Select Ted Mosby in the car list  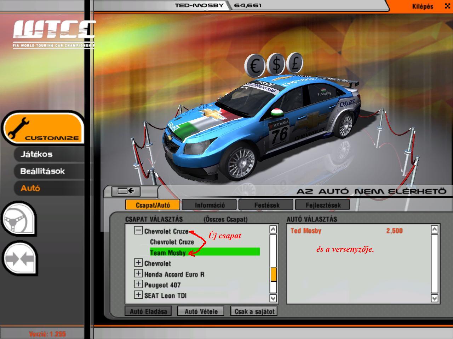point(306,231)
